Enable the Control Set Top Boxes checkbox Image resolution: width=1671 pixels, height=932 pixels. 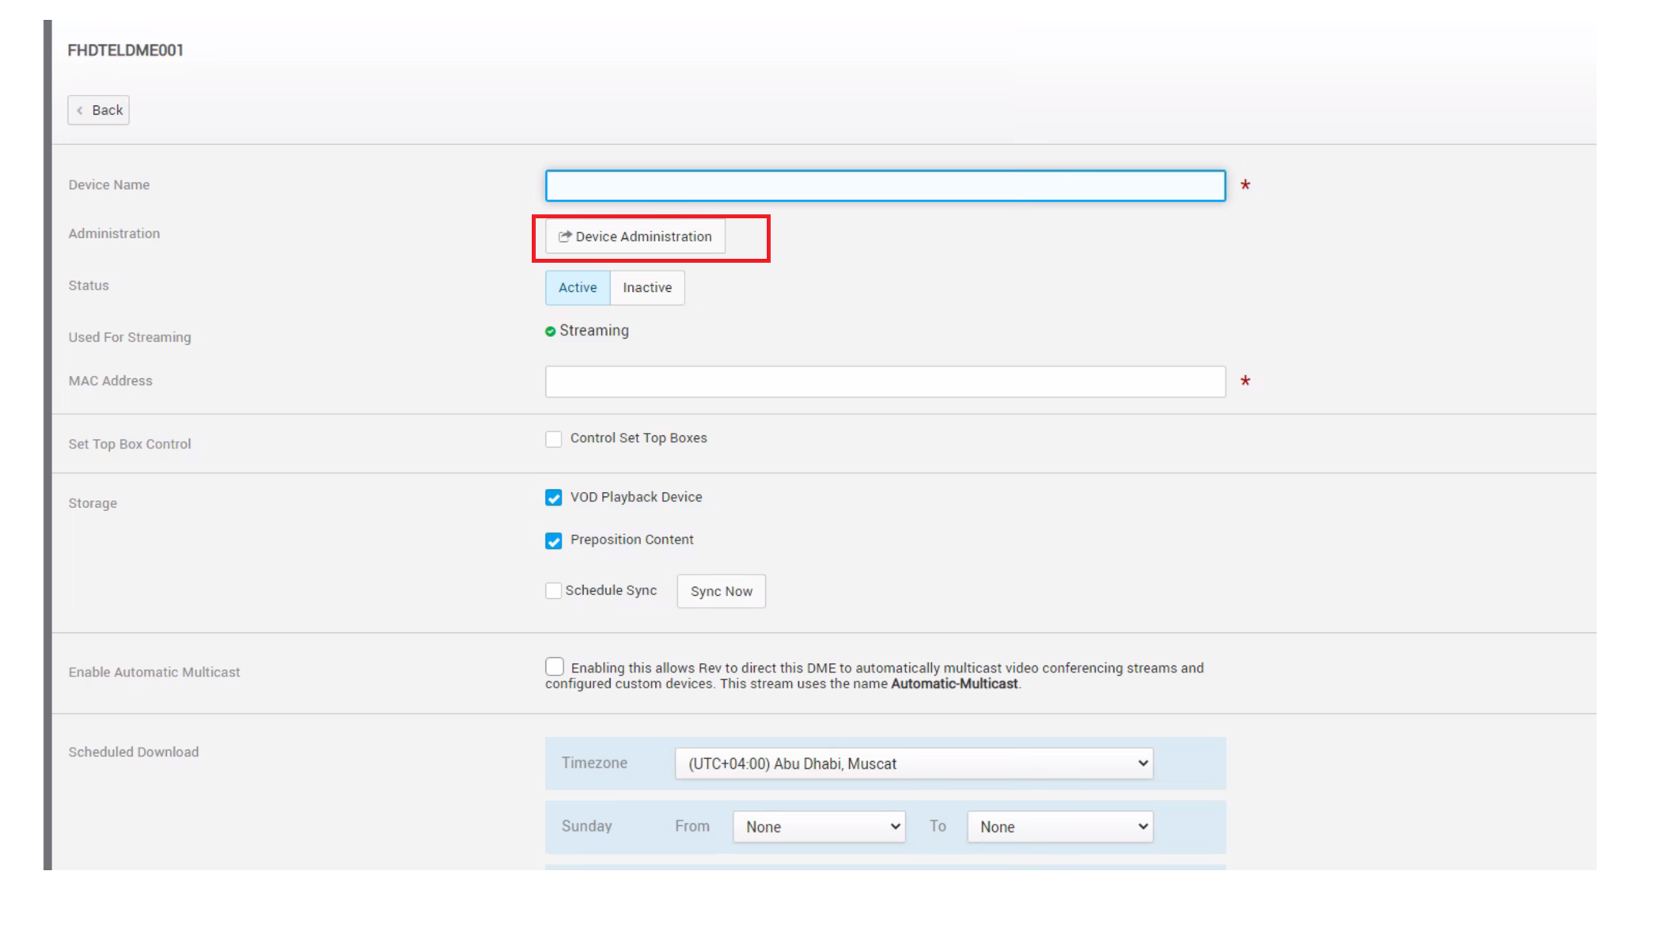pos(553,438)
